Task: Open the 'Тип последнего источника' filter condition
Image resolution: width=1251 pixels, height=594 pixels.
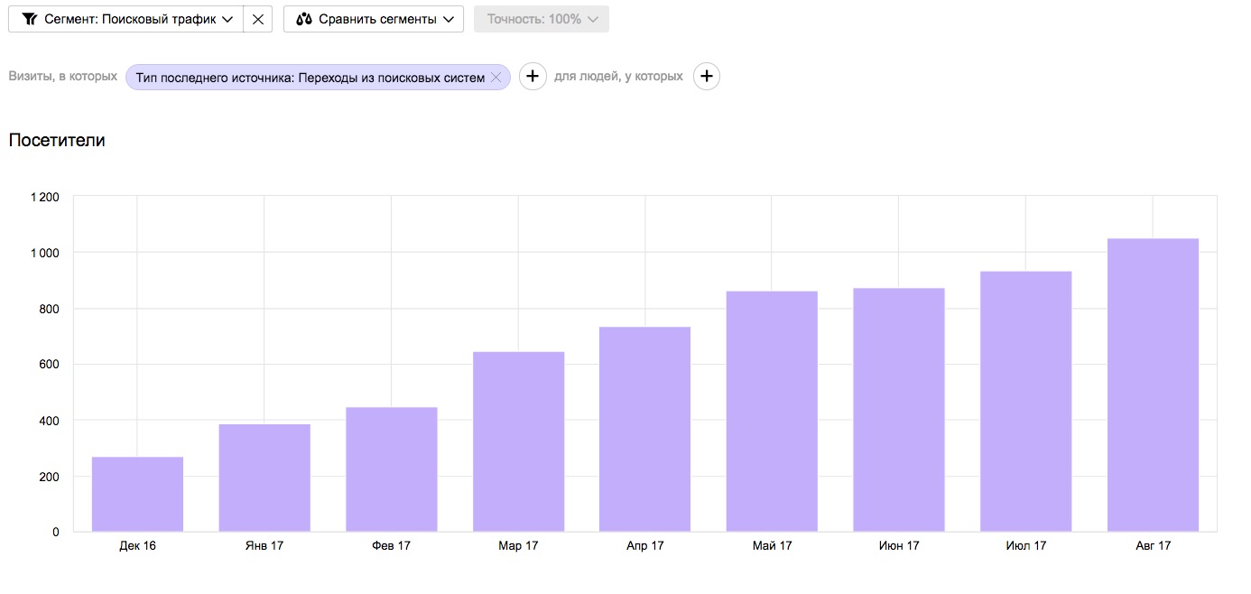Action: click(x=310, y=78)
